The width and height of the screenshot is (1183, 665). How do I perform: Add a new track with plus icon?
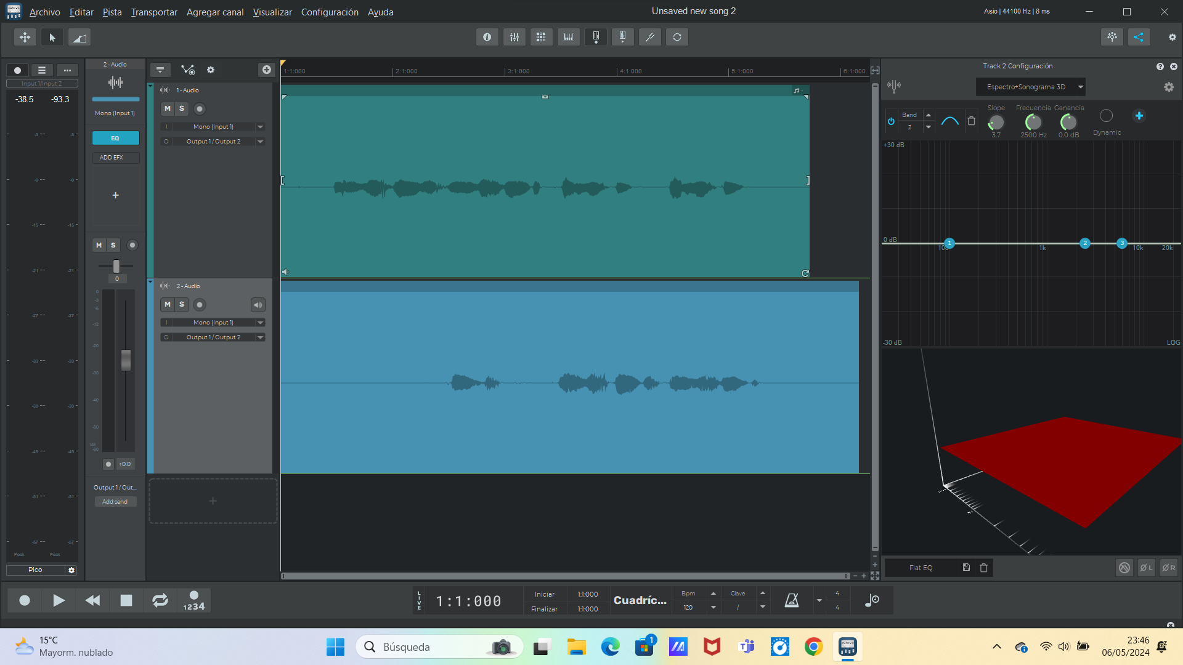266,70
